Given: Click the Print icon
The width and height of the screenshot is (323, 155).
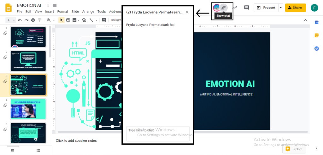Looking at the screenshot, I should coord(33,20).
